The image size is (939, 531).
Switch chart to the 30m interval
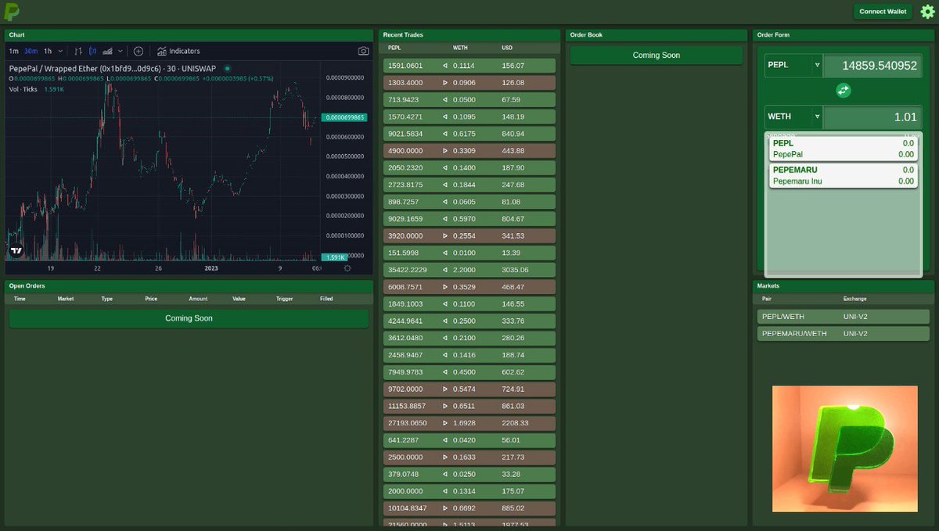click(31, 51)
